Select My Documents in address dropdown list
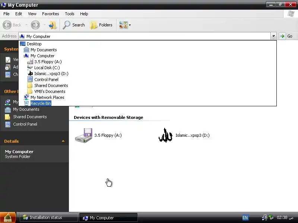This screenshot has height=223, width=298. (x=148, y=50)
